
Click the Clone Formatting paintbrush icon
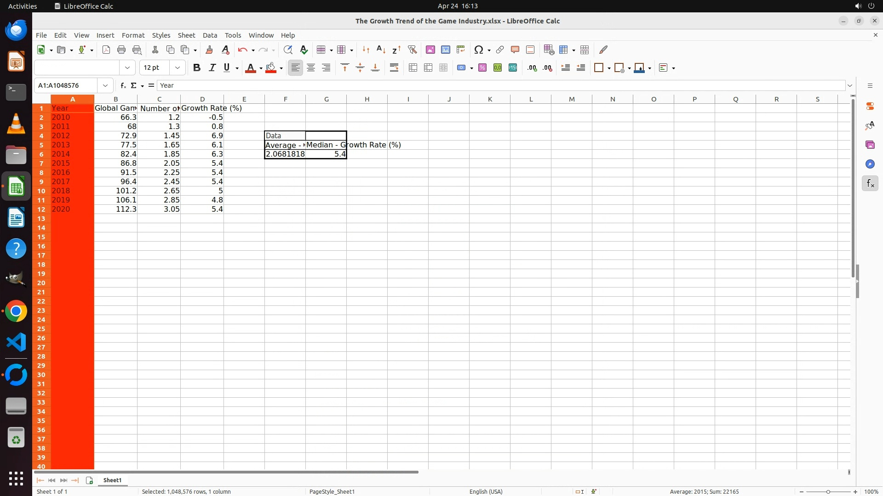click(209, 50)
